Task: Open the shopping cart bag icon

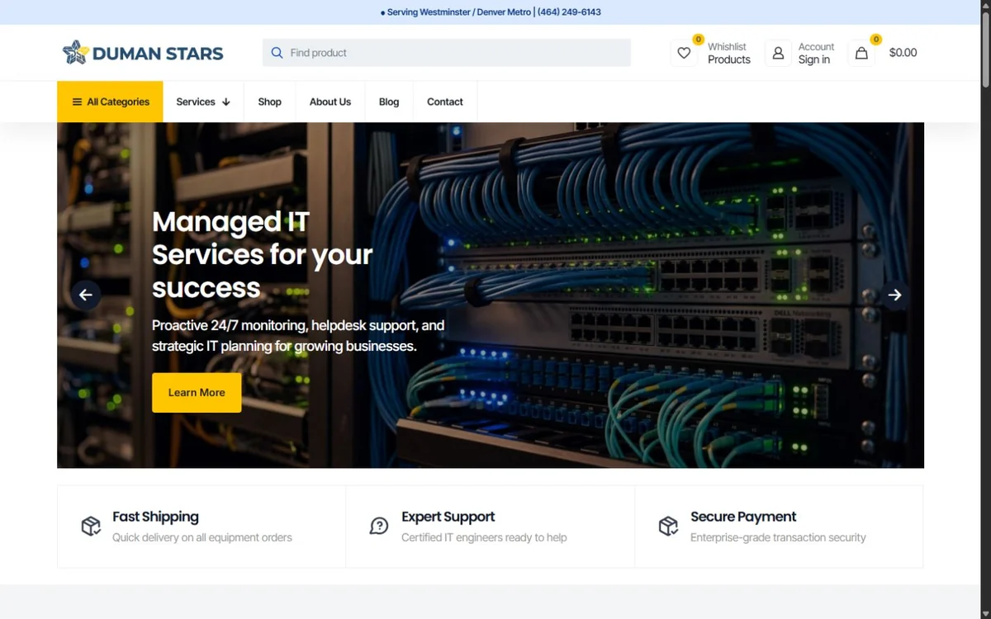Action: 861,53
